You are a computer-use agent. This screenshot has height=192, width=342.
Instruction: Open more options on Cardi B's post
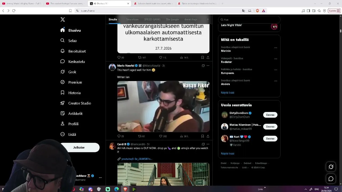[208, 144]
